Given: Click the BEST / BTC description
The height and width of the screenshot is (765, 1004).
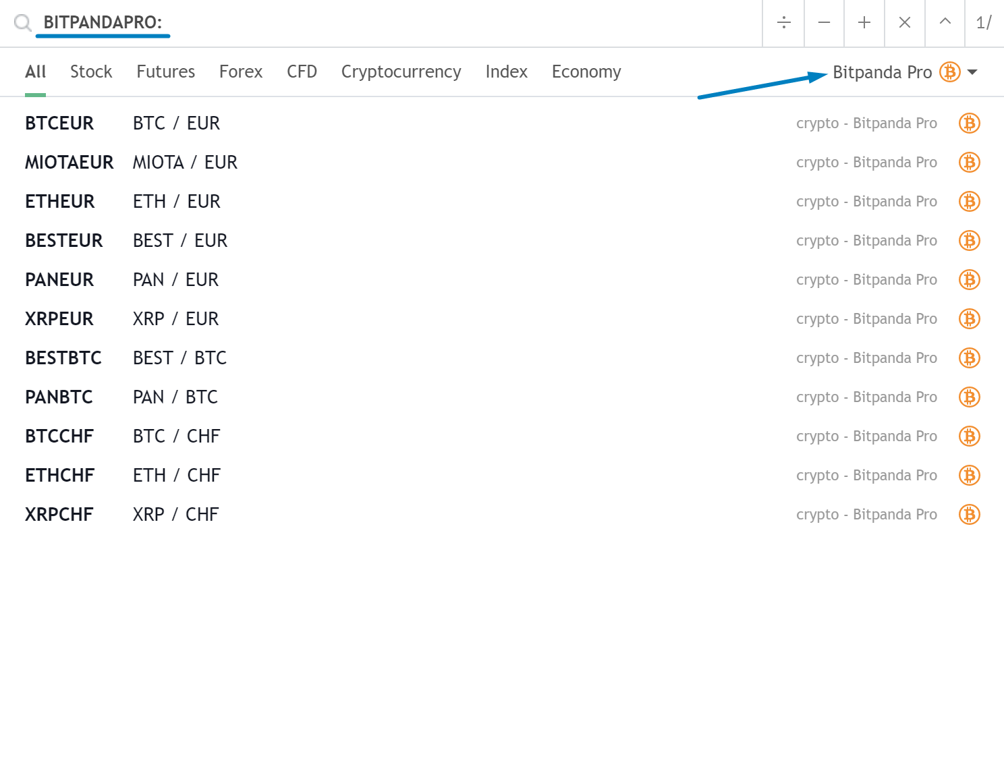Looking at the screenshot, I should (x=179, y=358).
